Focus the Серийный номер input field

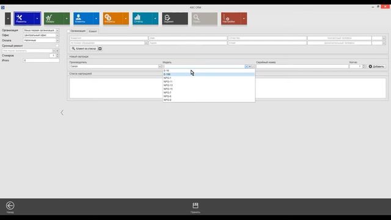coord(302,67)
